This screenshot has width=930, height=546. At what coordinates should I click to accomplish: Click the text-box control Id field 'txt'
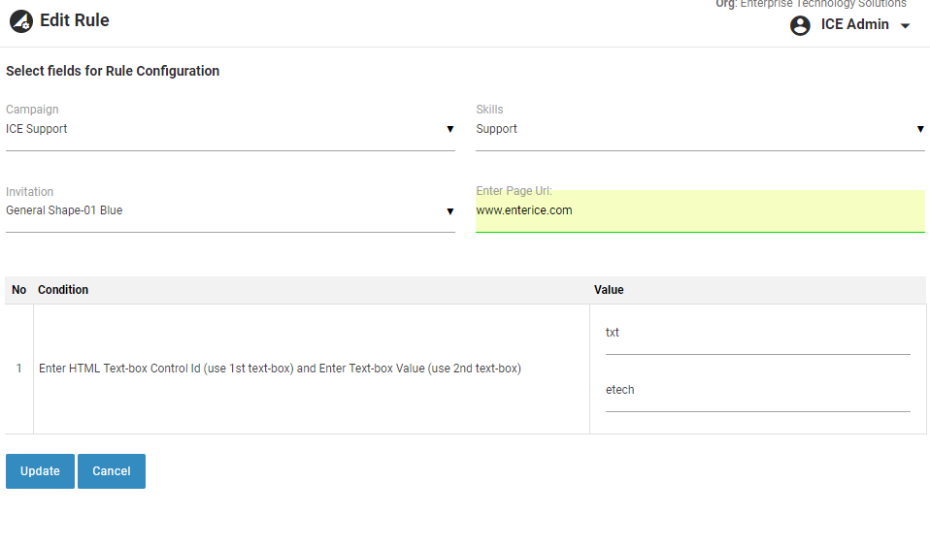pos(757,333)
